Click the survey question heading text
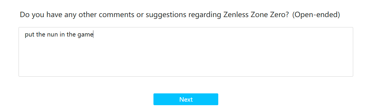Image resolution: width=367 pixels, height=109 pixels. pos(180,15)
